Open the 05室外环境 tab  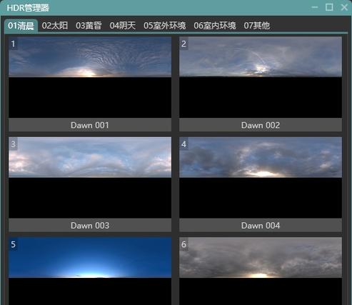point(165,26)
